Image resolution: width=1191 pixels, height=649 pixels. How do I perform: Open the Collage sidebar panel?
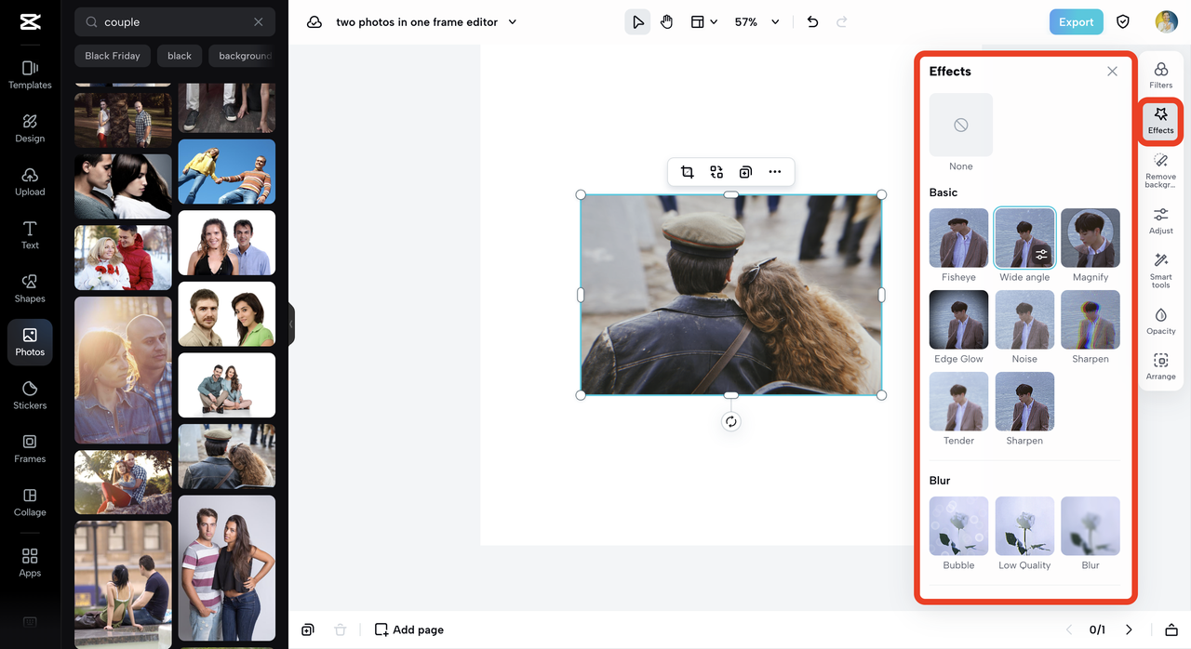tap(30, 502)
